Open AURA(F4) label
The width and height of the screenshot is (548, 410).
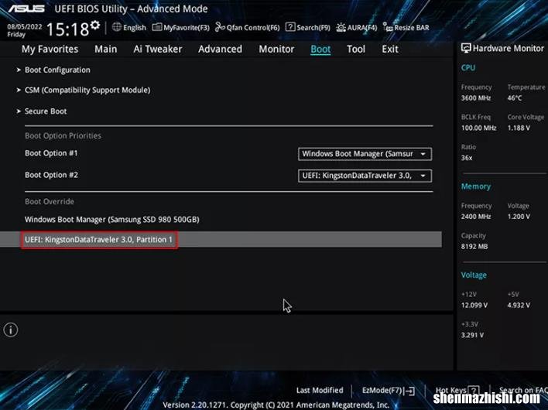361,28
